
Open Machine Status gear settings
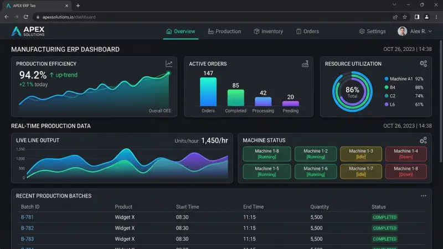coord(423,141)
